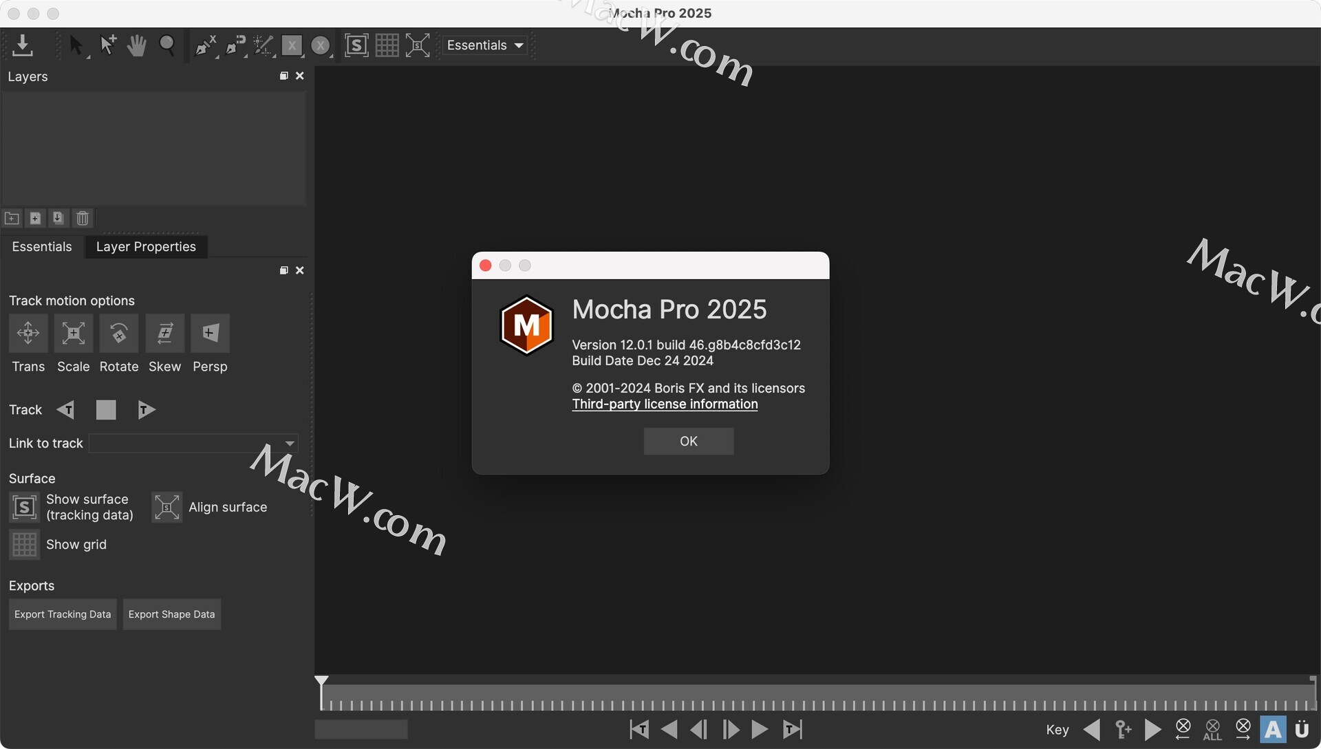
Task: Select the Zoom magnifier tool
Action: point(167,45)
